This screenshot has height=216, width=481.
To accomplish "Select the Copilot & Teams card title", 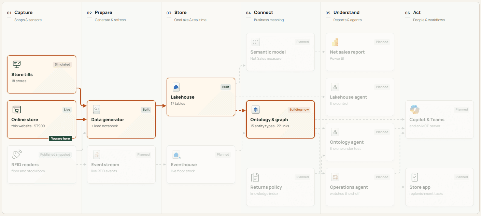I will click(x=427, y=119).
